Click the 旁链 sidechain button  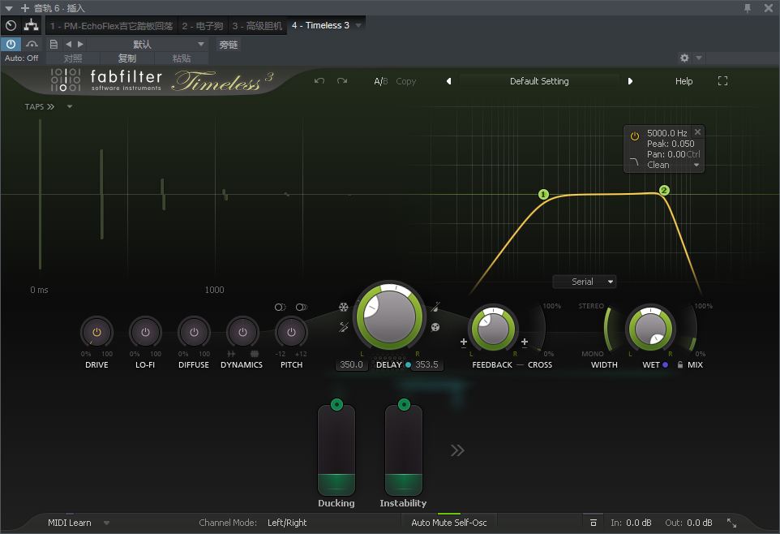pos(229,45)
